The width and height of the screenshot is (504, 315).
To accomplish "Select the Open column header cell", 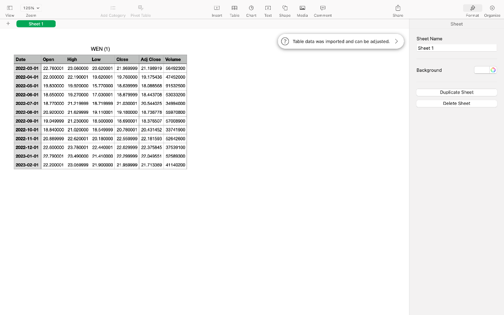I will pos(53,60).
